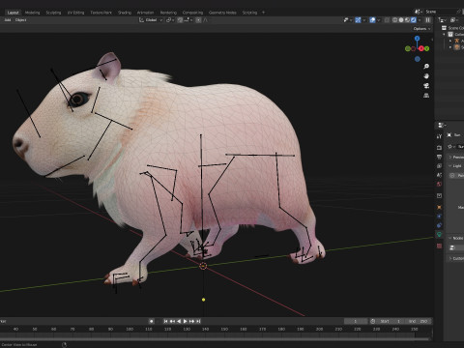Viewport: 464px width, 348px height.
Task: Jump to the first frame
Action: coord(165,321)
